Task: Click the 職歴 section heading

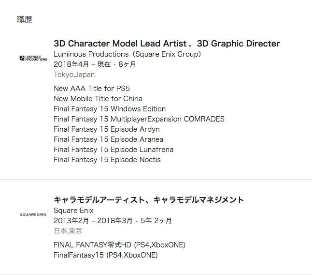Action: click(x=25, y=19)
